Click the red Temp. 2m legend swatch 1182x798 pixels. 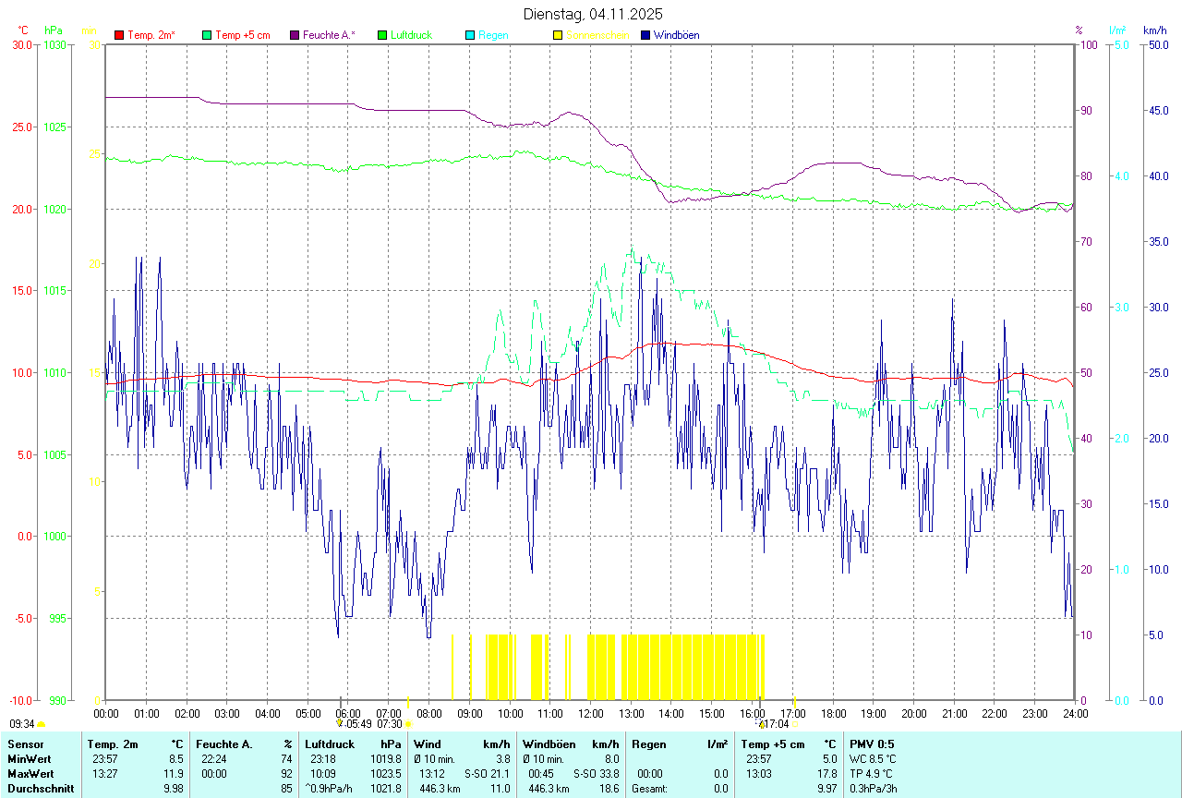coord(119,35)
